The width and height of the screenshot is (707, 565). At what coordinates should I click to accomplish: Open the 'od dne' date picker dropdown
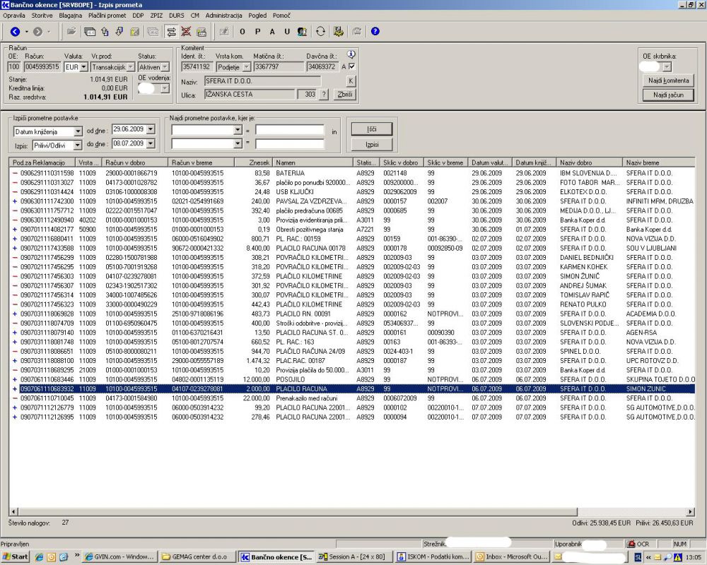[x=149, y=130]
